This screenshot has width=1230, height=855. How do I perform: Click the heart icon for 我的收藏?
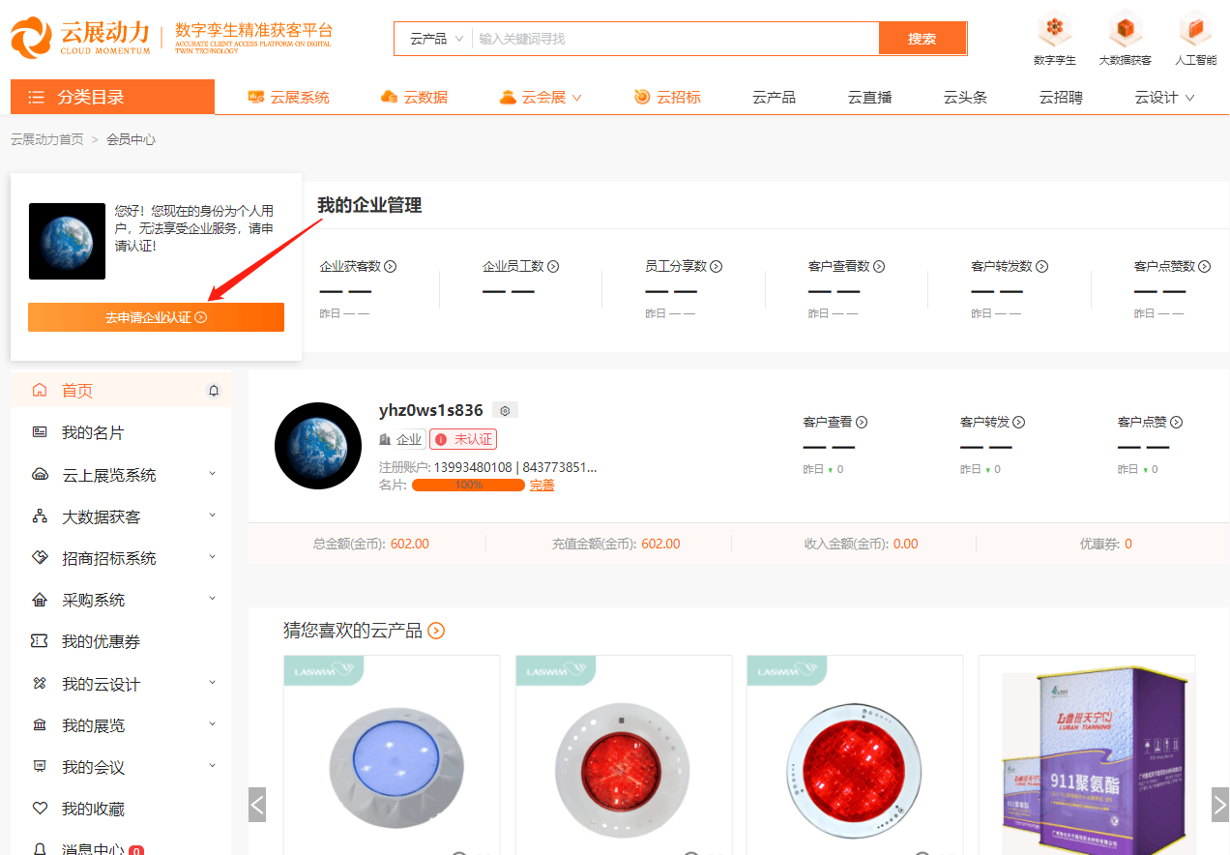pos(40,808)
